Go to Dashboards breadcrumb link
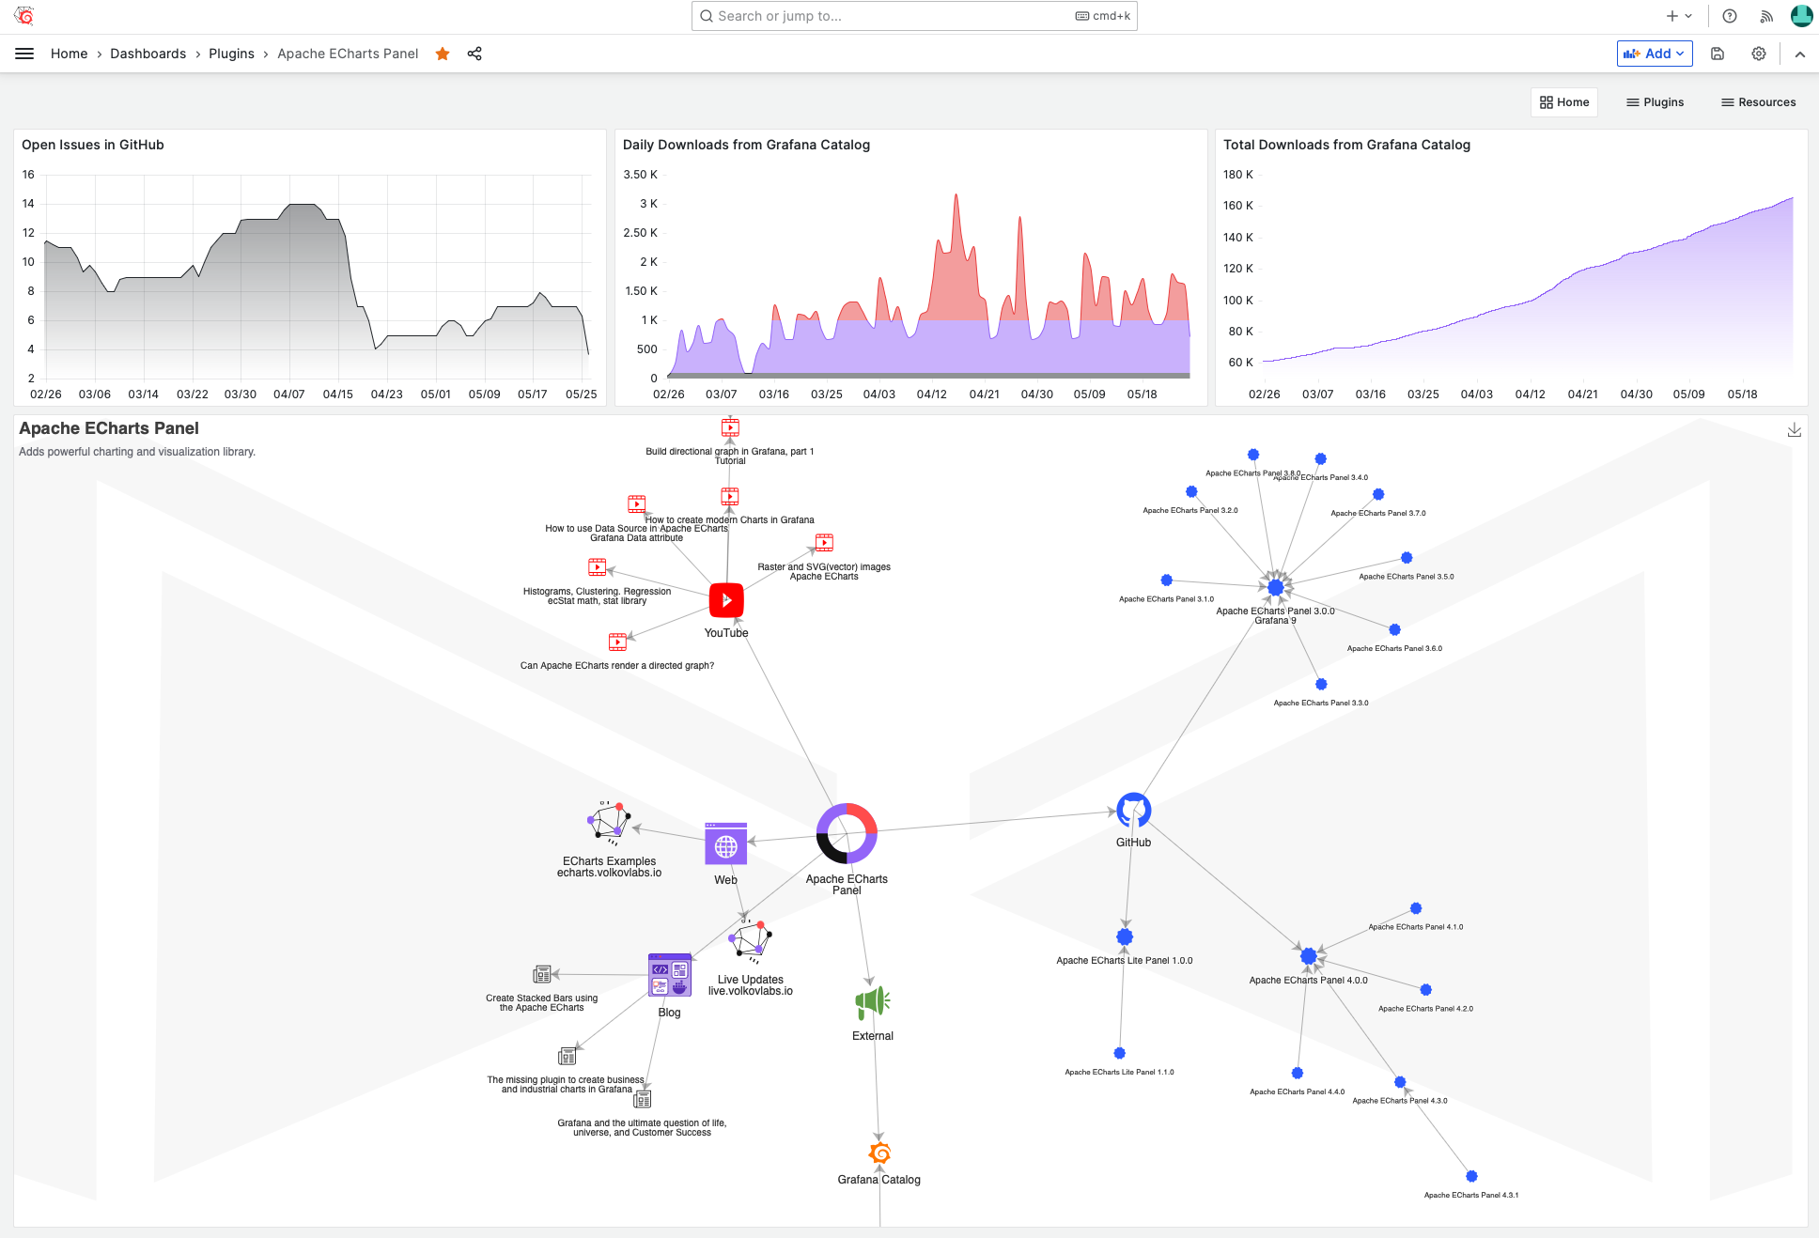Viewport: 1819px width, 1238px height. [x=148, y=54]
